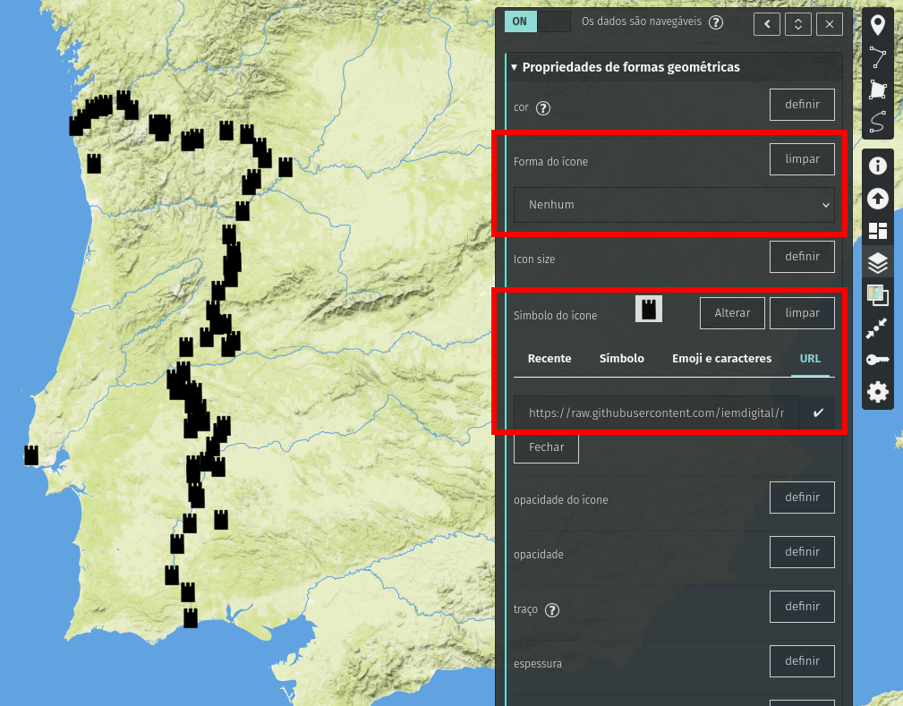Confirm the icon URL with checkmark
This screenshot has width=903, height=706.
(x=817, y=413)
